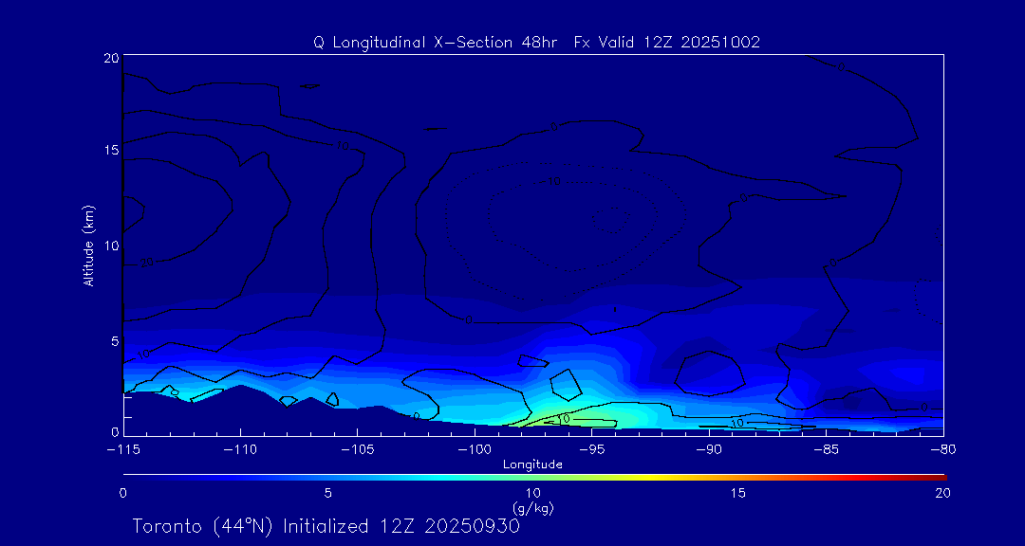Click the contour line label '20'
1025x546 pixels.
click(146, 263)
